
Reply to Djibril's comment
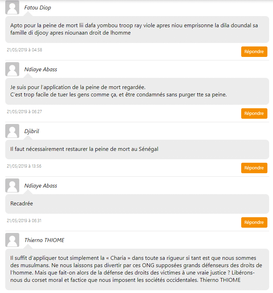tap(254, 168)
